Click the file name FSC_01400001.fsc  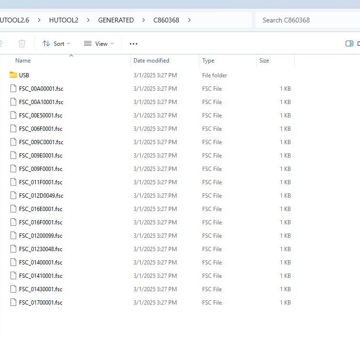[x=41, y=263]
